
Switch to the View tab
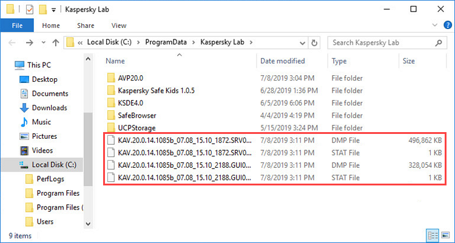pos(118,25)
